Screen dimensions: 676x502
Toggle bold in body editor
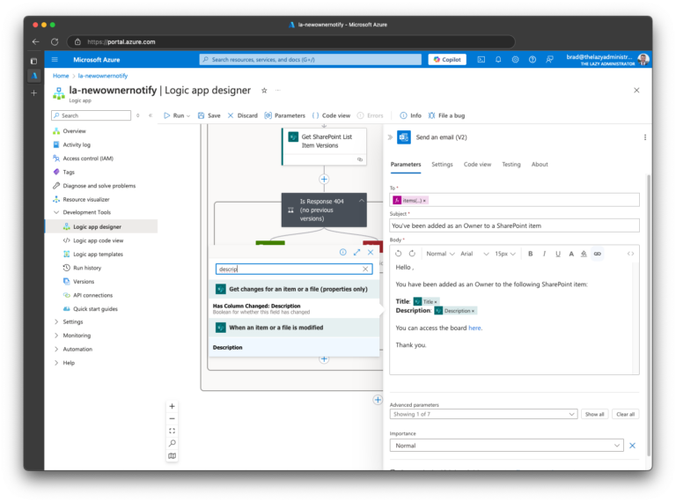click(x=530, y=254)
